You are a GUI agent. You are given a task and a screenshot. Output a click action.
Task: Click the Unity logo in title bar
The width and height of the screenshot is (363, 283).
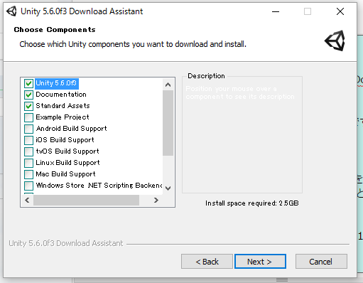coord(11,11)
